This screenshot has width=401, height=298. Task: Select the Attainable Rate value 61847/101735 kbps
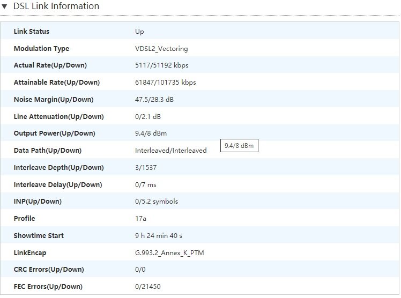166,83
